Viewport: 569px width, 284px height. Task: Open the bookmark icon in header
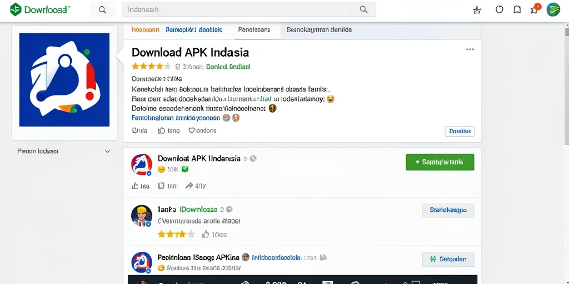(x=517, y=10)
